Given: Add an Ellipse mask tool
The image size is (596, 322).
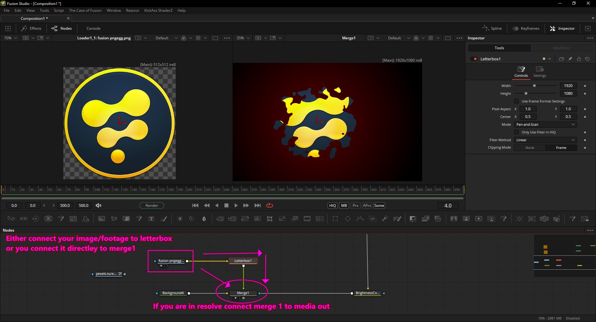Looking at the screenshot, I should 348,219.
